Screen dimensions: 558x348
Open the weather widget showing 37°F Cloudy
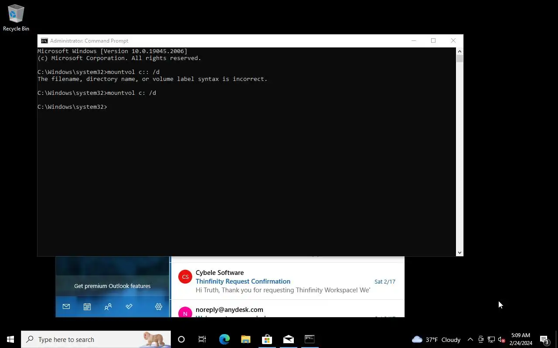coord(436,339)
